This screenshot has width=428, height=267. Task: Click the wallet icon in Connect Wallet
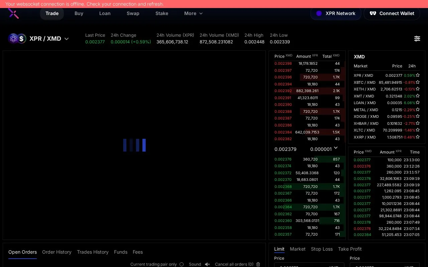point(373,13)
